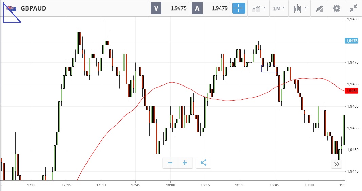Click the blue 1,9475 current price label
The image size is (362, 191).
coord(351,41)
